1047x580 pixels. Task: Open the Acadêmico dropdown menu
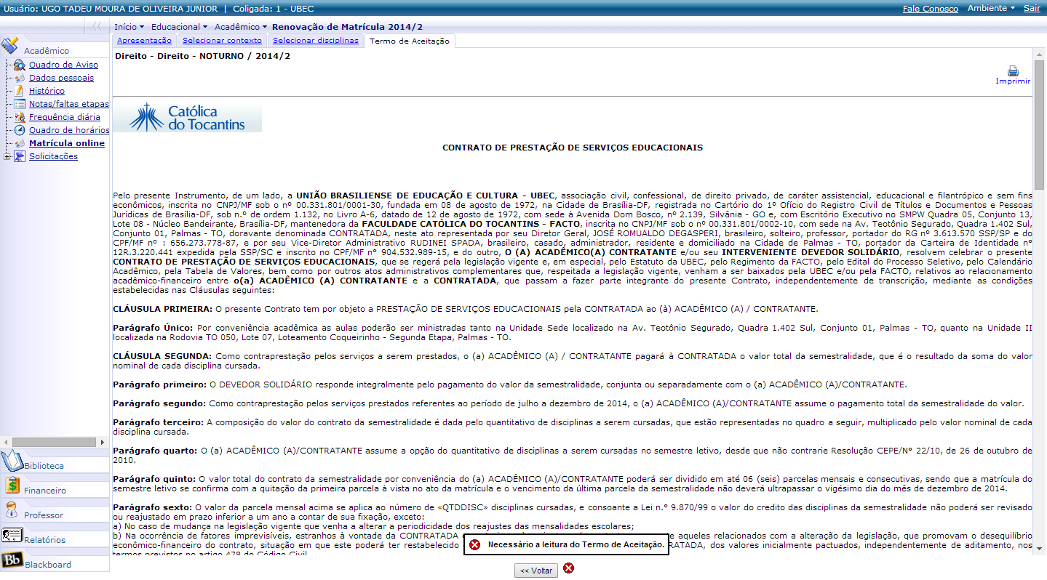[241, 26]
